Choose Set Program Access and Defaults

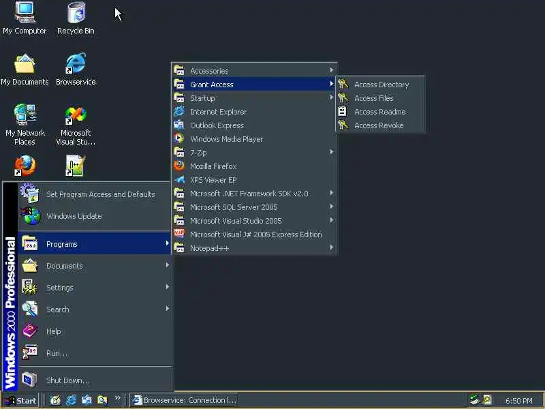click(95, 194)
